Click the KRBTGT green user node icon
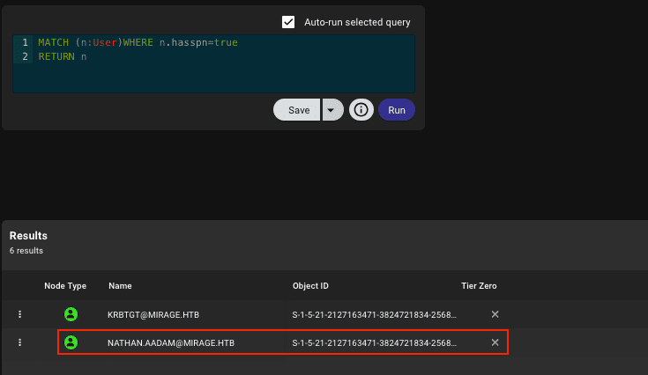Image resolution: width=648 pixels, height=375 pixels. coord(71,314)
